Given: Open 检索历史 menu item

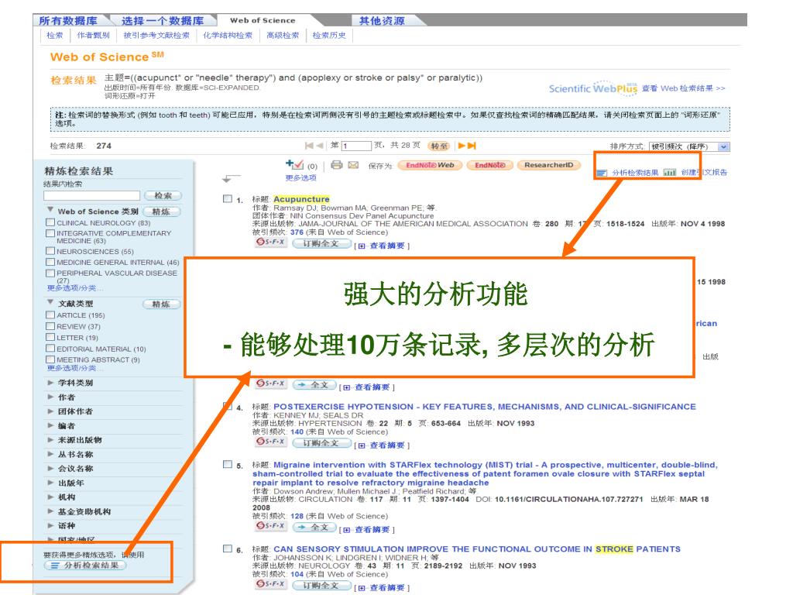Looking at the screenshot, I should pos(329,36).
